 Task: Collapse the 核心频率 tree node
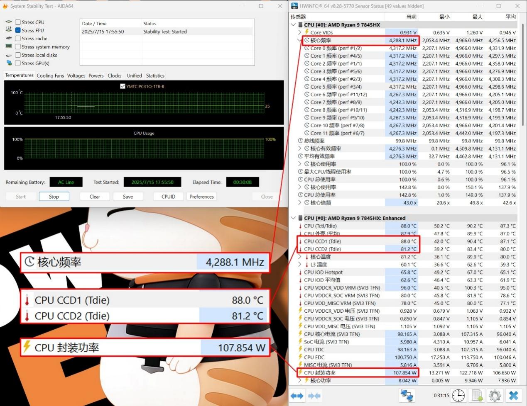(300, 40)
